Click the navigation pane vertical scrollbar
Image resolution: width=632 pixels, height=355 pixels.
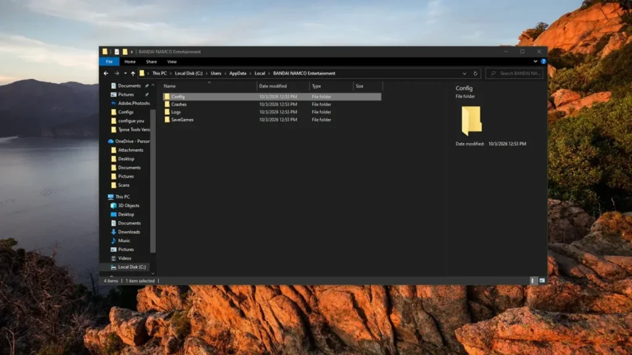(x=153, y=181)
